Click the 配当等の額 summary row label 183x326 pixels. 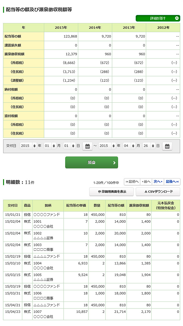(24, 37)
